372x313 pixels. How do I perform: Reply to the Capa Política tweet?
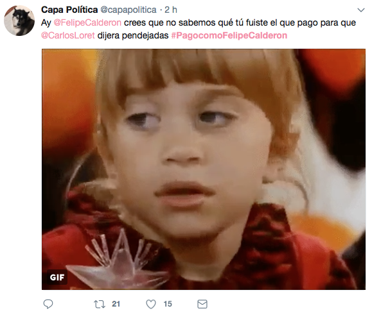[48, 304]
